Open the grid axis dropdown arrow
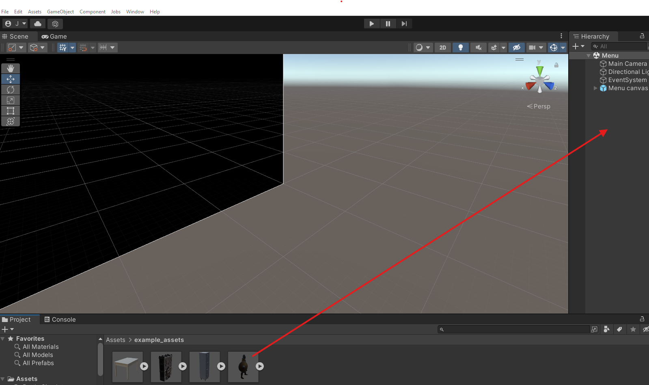The image size is (649, 385). pyautogui.click(x=72, y=48)
